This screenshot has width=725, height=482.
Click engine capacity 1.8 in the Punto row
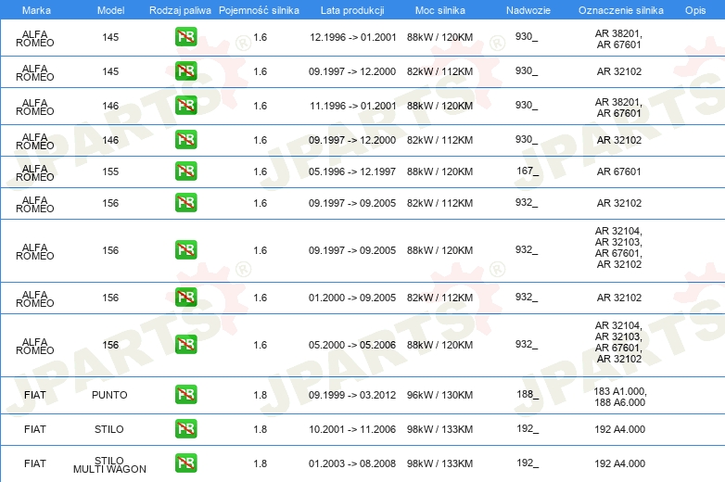coord(261,395)
